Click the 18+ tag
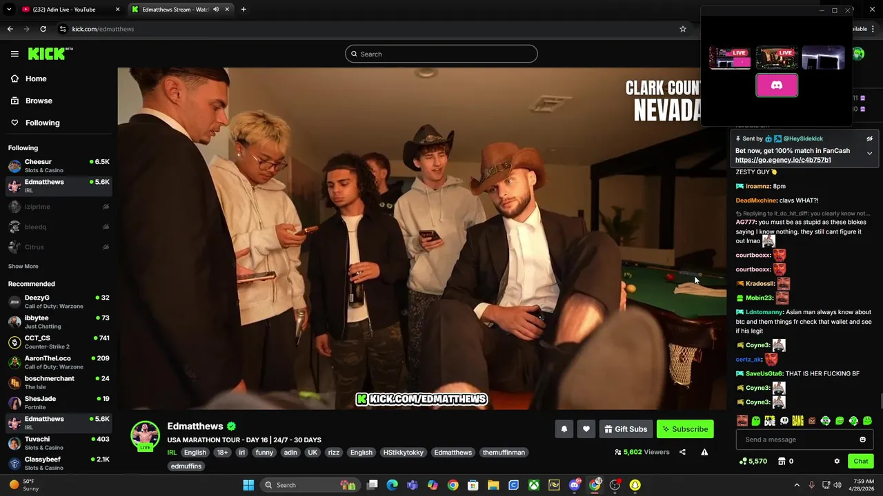883x496 pixels. (x=222, y=453)
